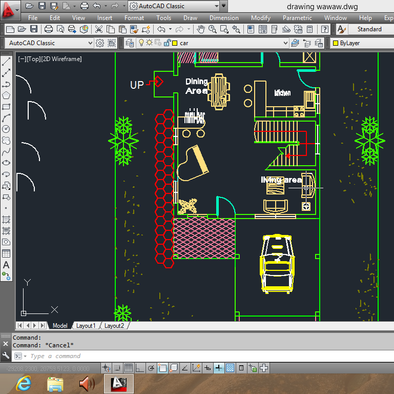Expand the AutoCAD Classic workspace dropdown
The image size is (394, 394).
[x=90, y=43]
